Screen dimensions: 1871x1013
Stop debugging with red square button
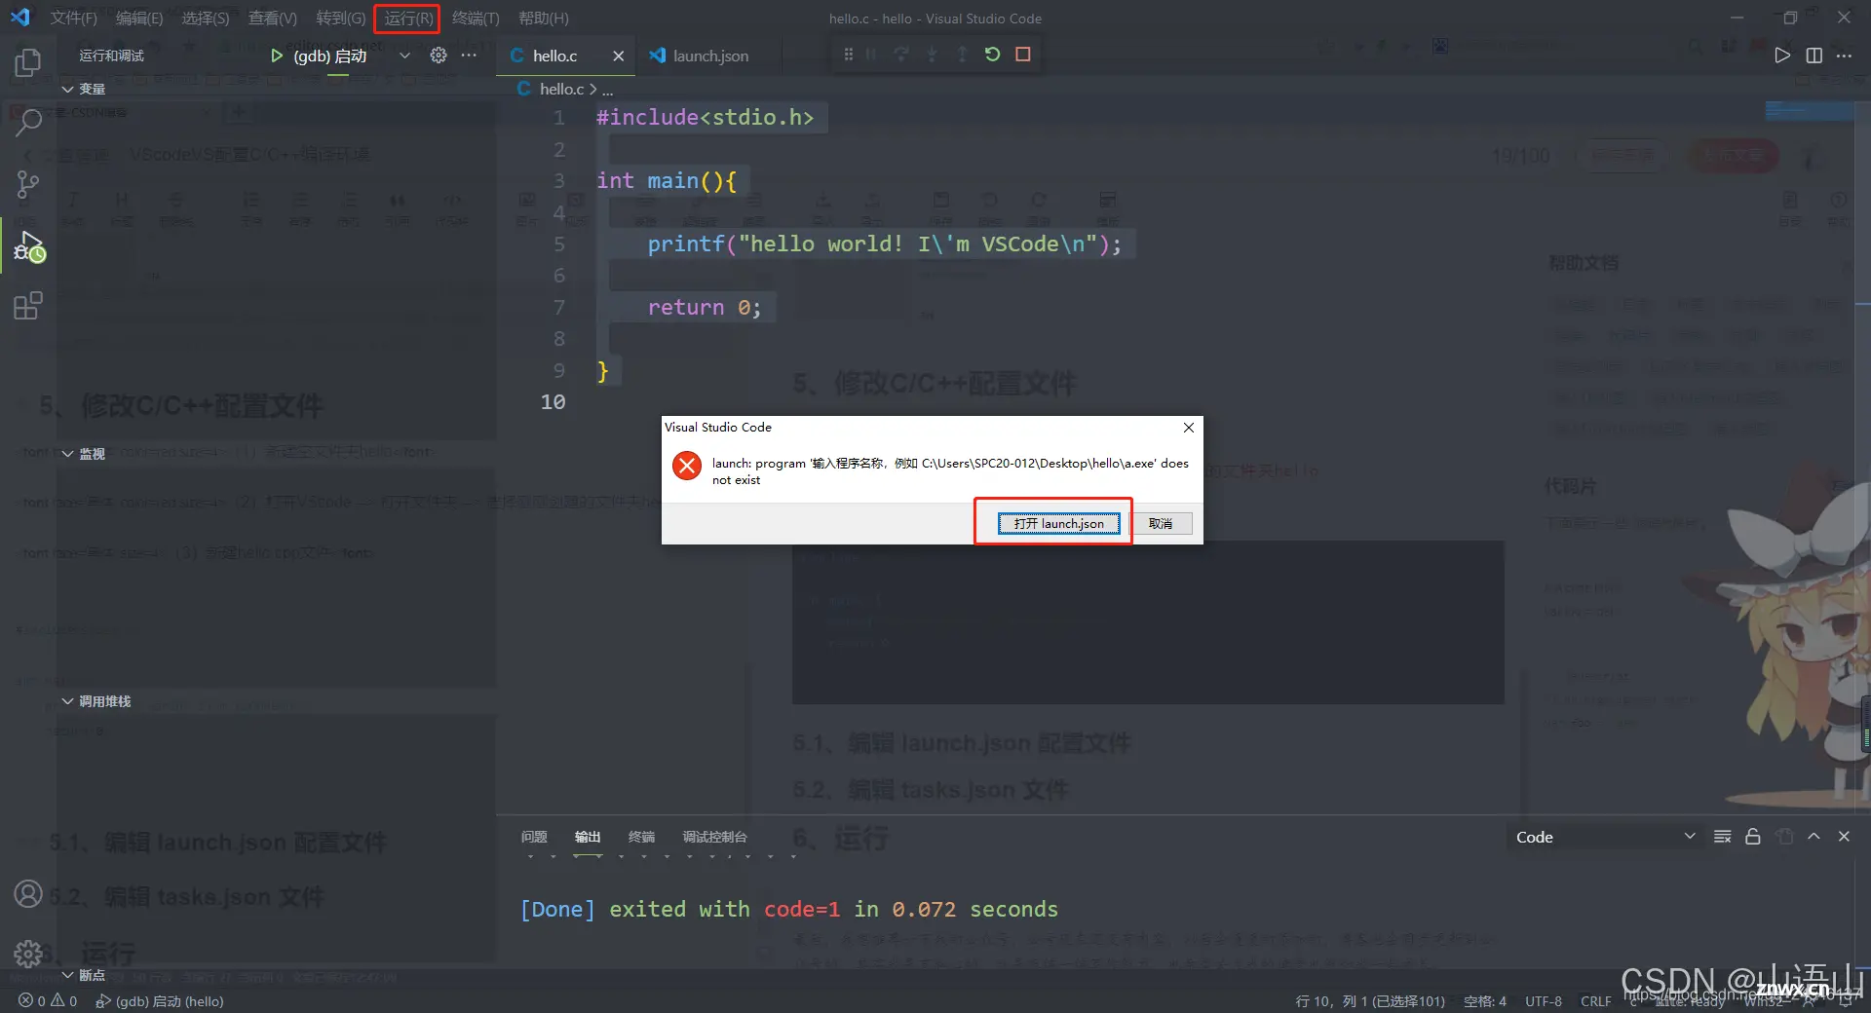tap(1022, 55)
